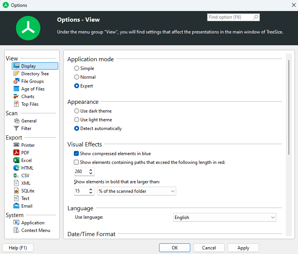
Task: Click the Printer icon
Action: pos(16,145)
